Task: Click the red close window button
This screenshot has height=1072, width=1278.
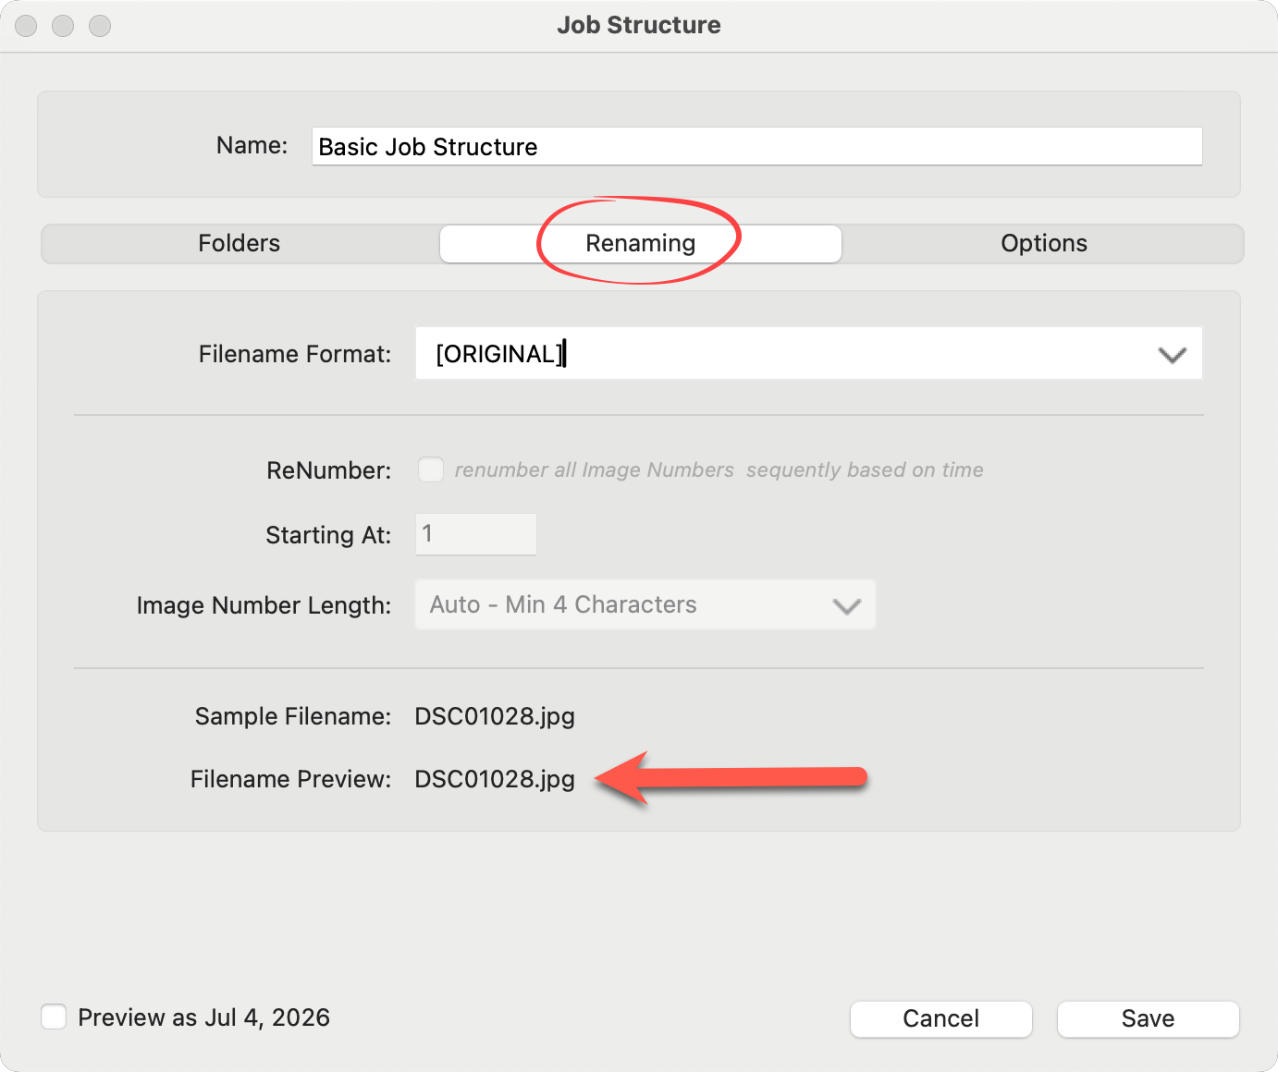Action: coord(26,26)
